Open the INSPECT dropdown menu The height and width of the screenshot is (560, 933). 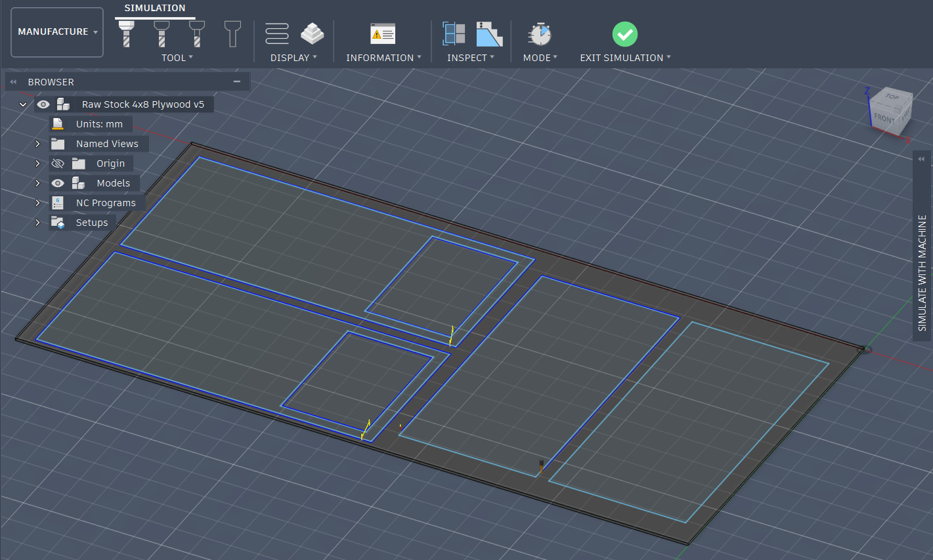click(471, 58)
